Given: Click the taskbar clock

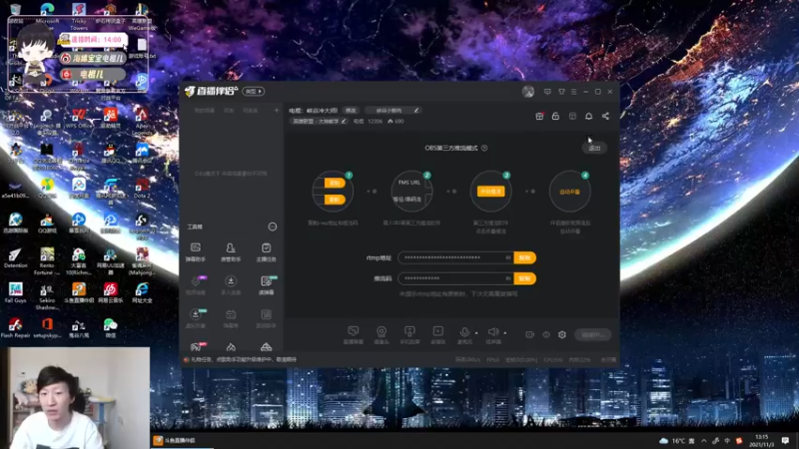Looking at the screenshot, I should coord(762,441).
